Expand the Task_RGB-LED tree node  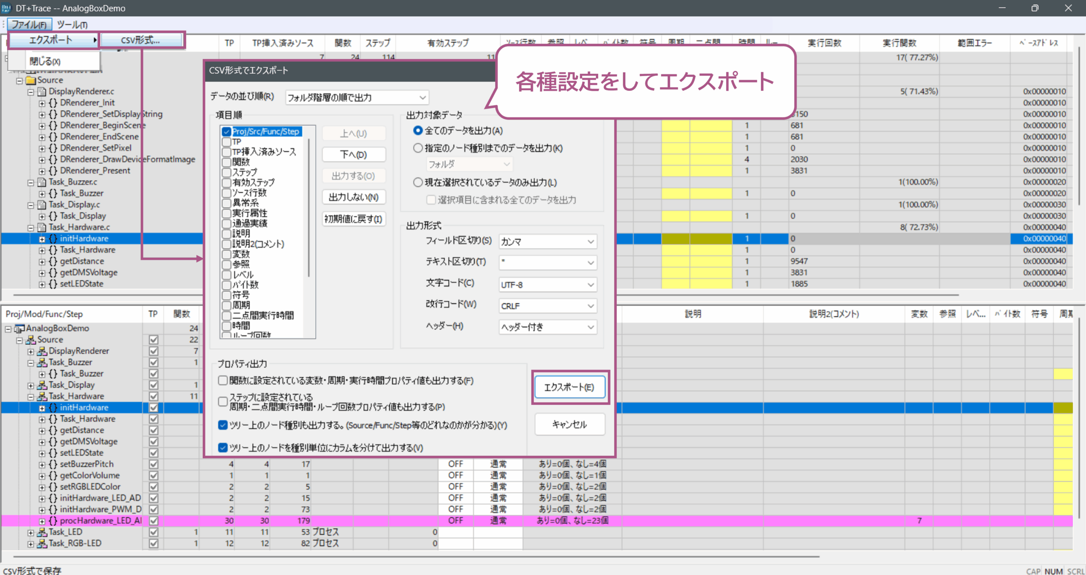click(x=31, y=544)
